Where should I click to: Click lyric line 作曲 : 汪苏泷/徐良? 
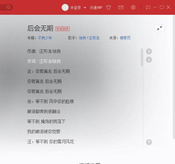[44, 51]
